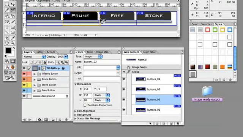
Task: Select the Move tool
Action: [13, 4]
